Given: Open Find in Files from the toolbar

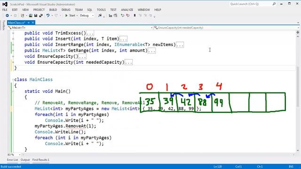Looking at the screenshot, I should coord(100,15).
